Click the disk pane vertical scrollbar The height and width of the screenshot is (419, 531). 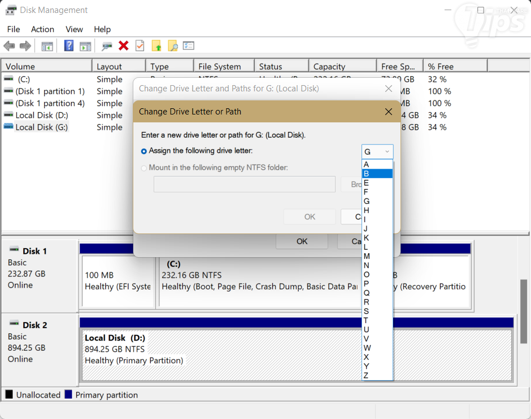coord(524,311)
